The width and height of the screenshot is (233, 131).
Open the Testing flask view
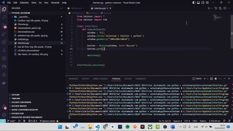click(x=4, y=50)
